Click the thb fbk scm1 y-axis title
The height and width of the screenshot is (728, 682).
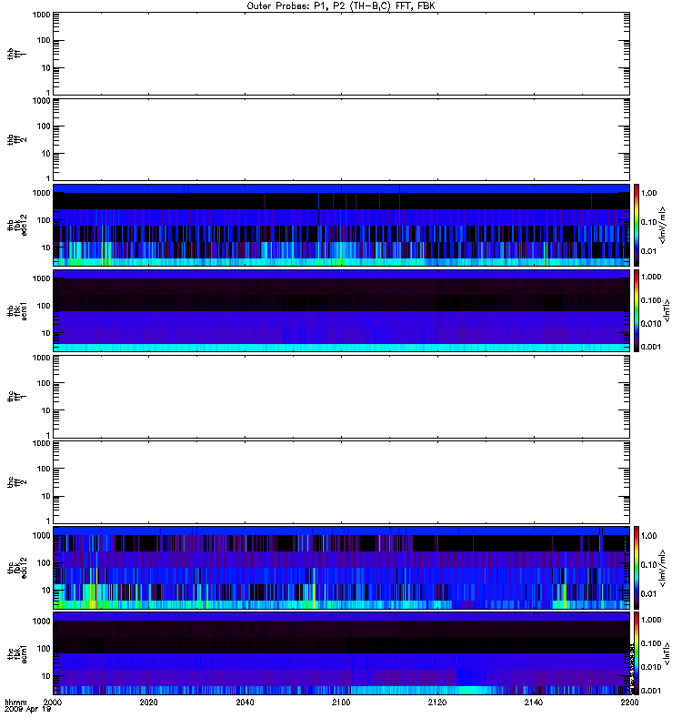click(17, 311)
